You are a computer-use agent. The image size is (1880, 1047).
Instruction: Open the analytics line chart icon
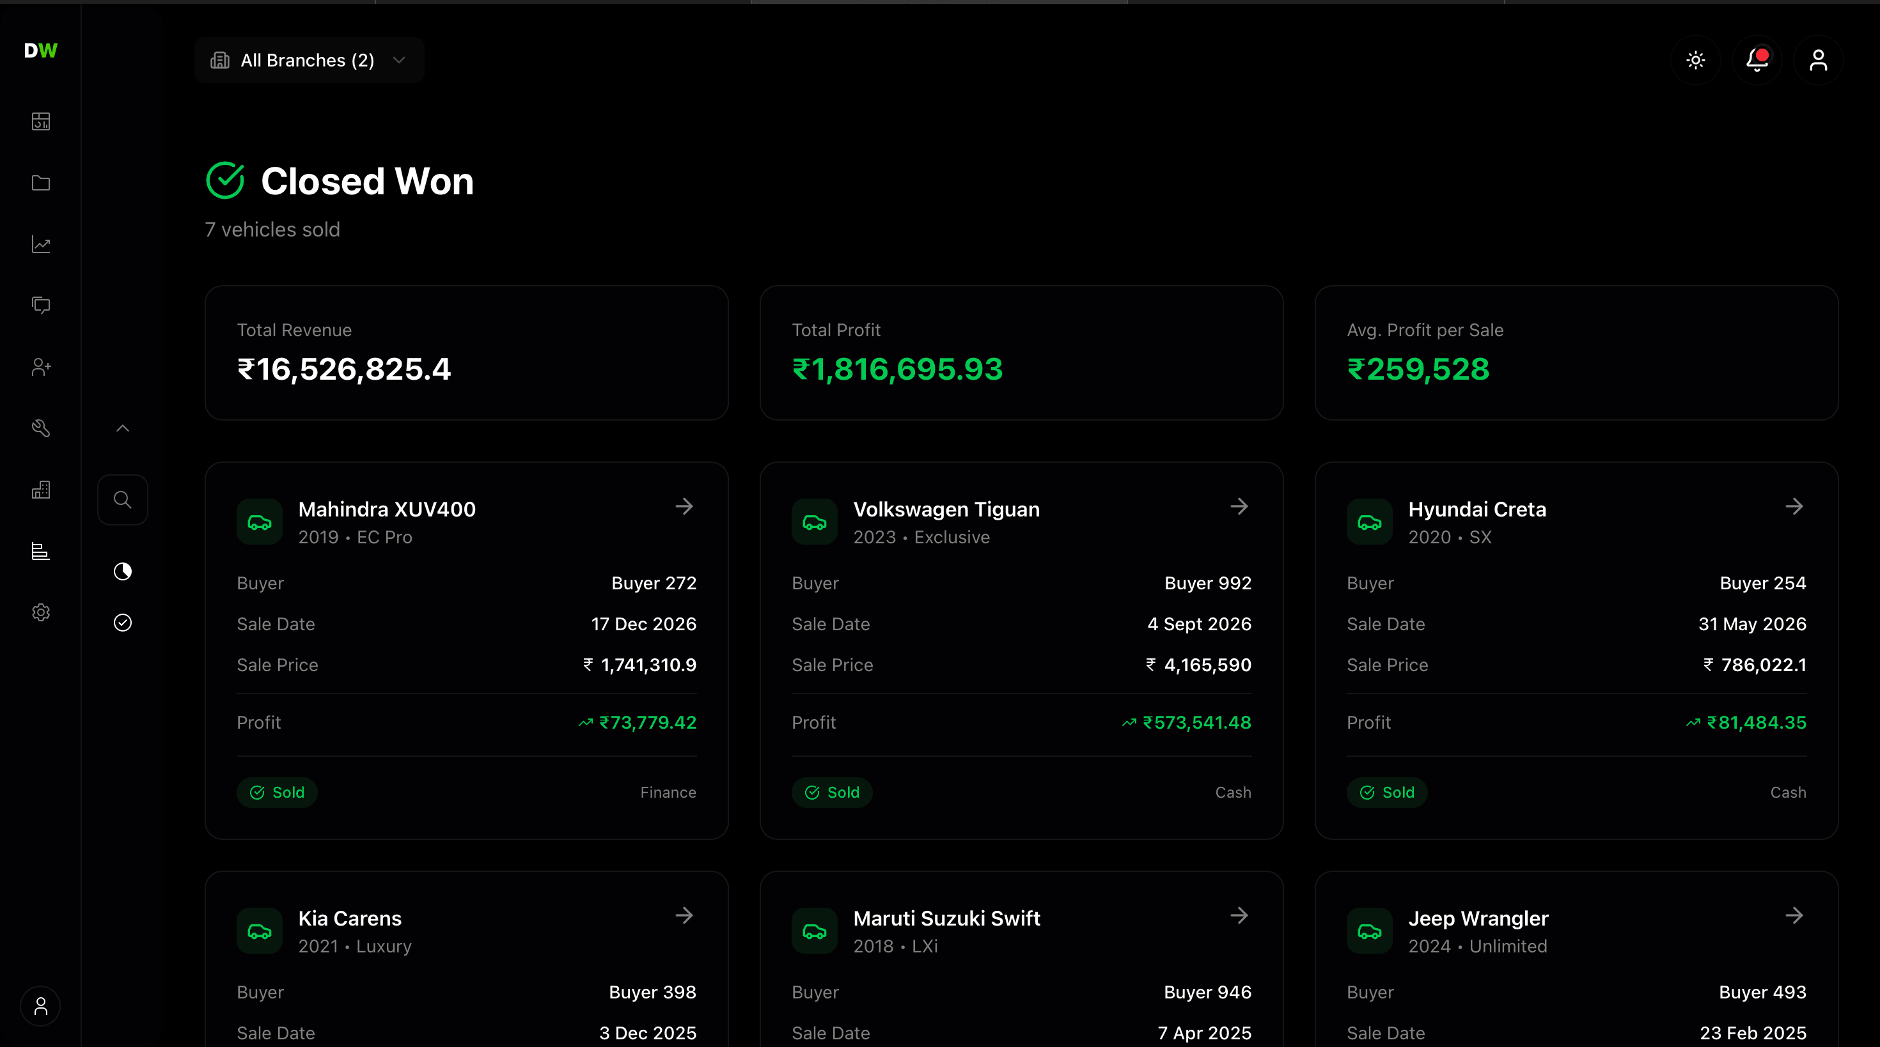41,244
